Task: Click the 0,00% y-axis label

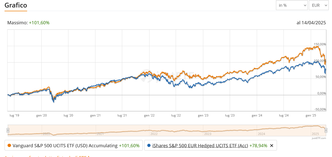Action: coord(321,93)
